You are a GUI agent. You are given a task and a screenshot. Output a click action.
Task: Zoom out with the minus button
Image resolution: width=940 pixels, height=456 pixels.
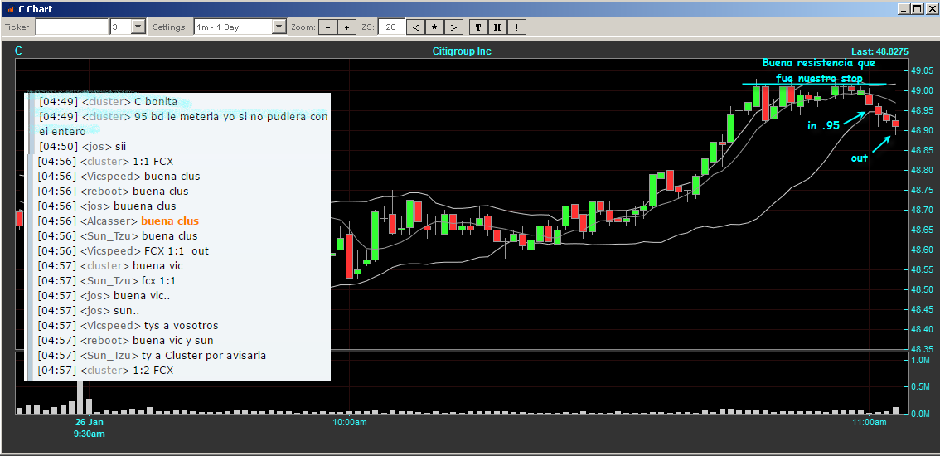pyautogui.click(x=327, y=27)
